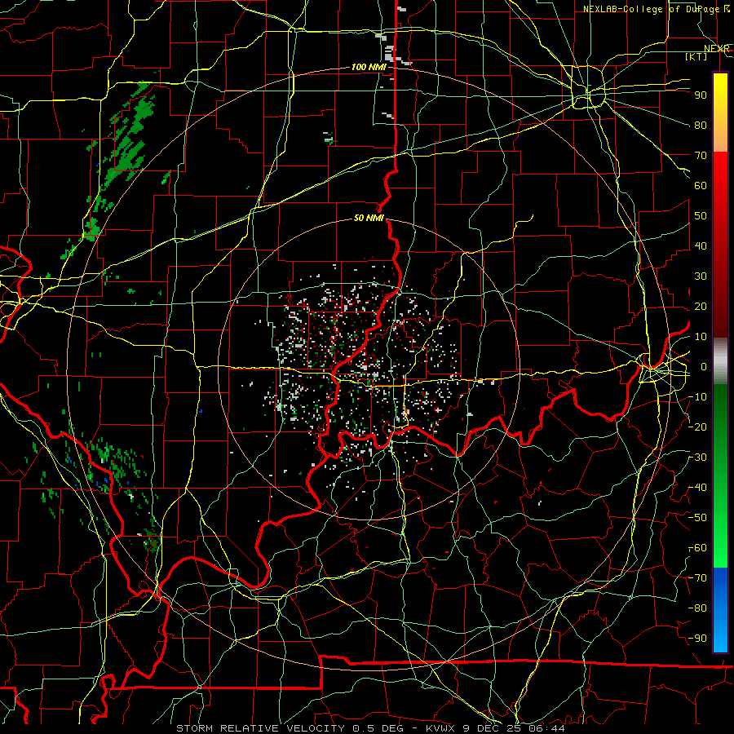This screenshot has width=734, height=734.
Task: Click the 40 value on the scale
Action: click(x=701, y=246)
